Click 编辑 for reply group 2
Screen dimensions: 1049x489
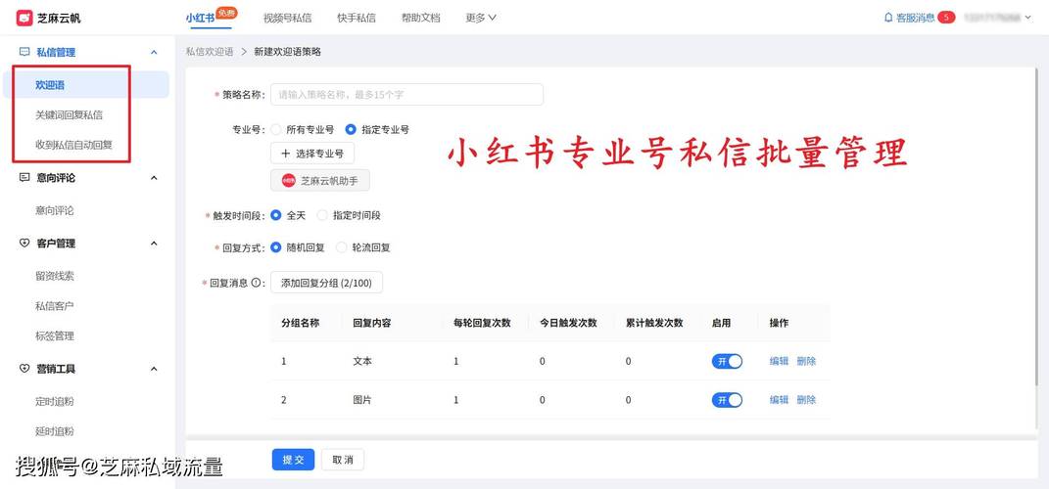point(780,400)
